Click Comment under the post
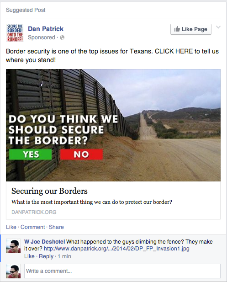227x282 pixels. coord(32,227)
